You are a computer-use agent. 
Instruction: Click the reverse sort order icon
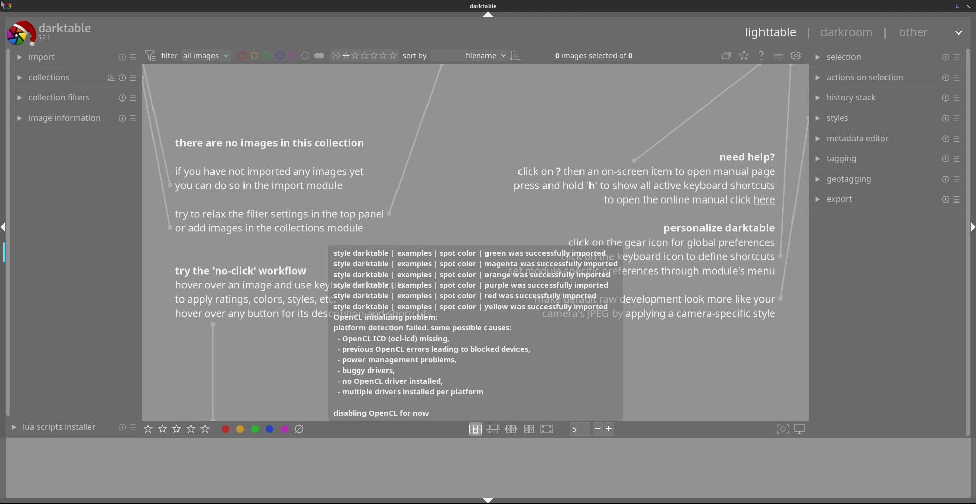[x=515, y=56]
